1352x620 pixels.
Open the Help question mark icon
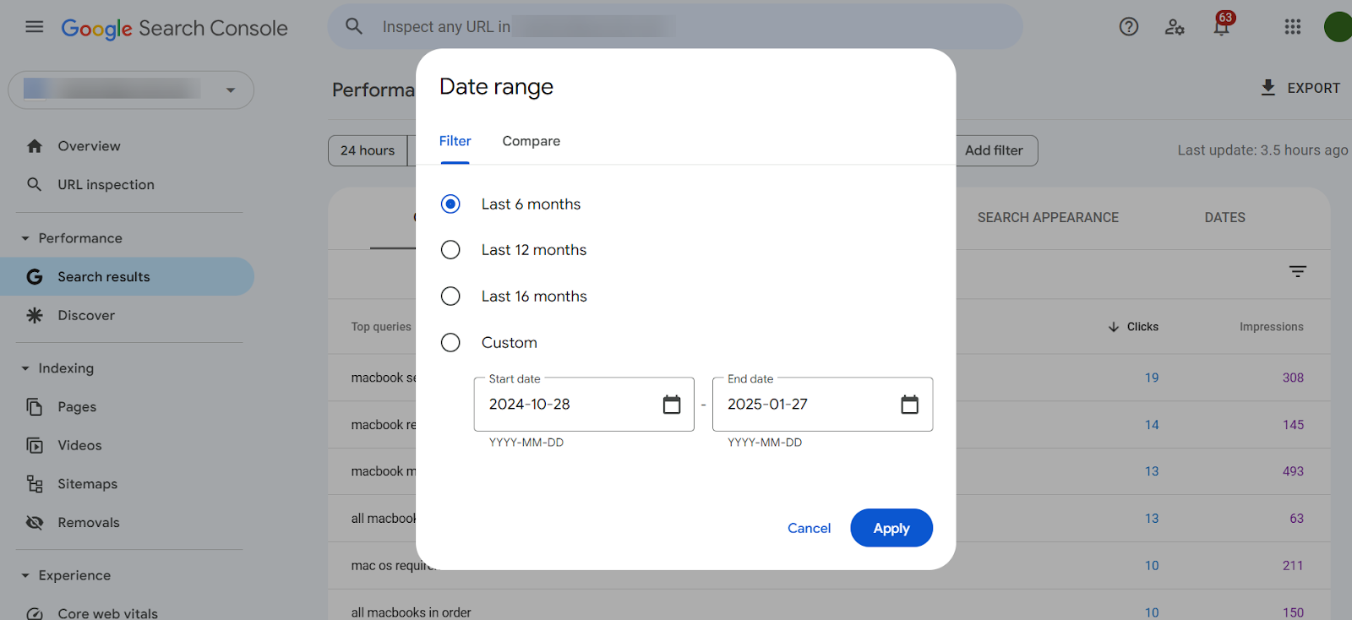tap(1129, 27)
